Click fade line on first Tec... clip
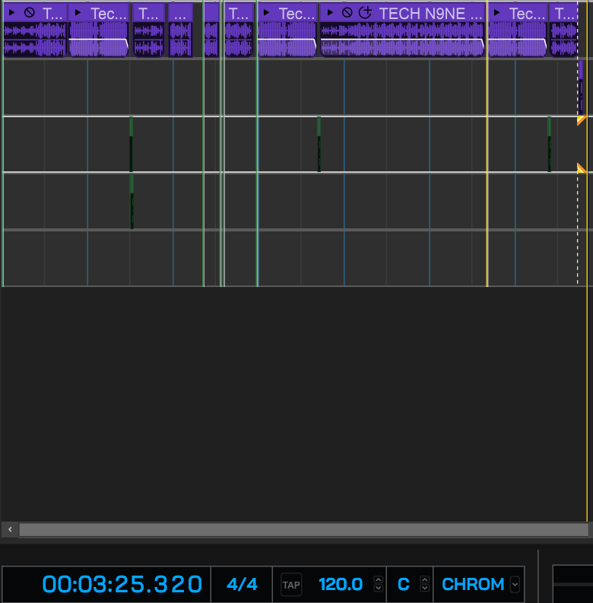The image size is (593, 603). (x=98, y=40)
